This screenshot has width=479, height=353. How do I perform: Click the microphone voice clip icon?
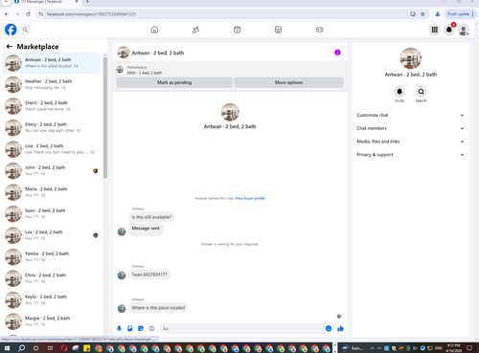[x=119, y=328]
